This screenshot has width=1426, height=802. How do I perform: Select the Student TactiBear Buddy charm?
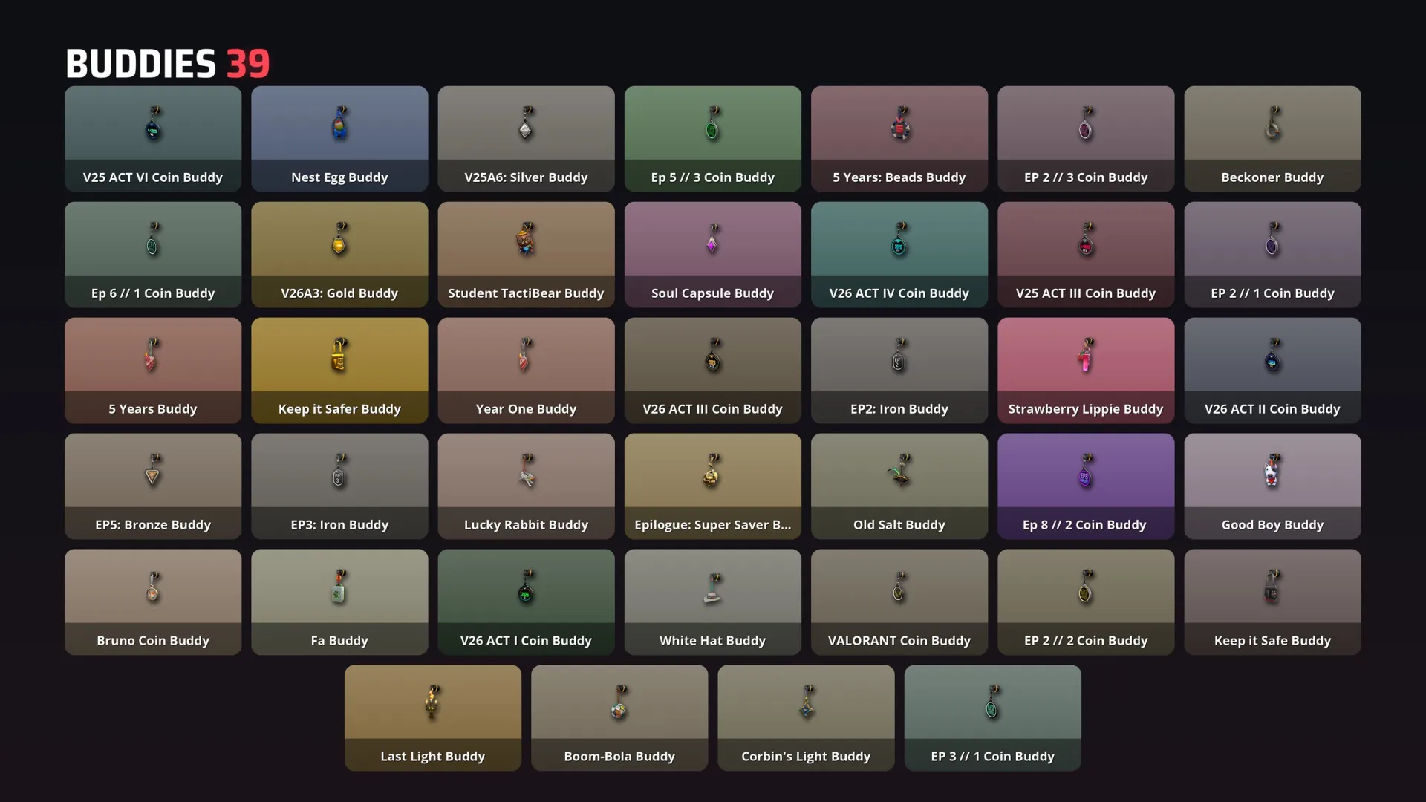pos(526,239)
